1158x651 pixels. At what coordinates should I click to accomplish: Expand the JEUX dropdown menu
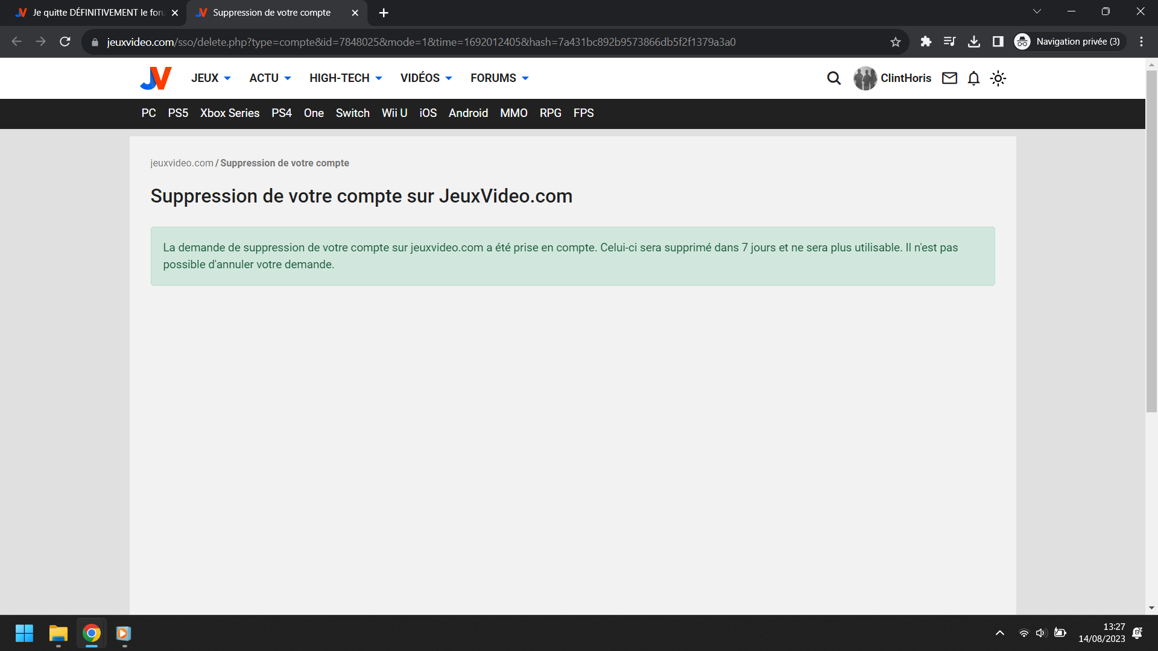210,78
